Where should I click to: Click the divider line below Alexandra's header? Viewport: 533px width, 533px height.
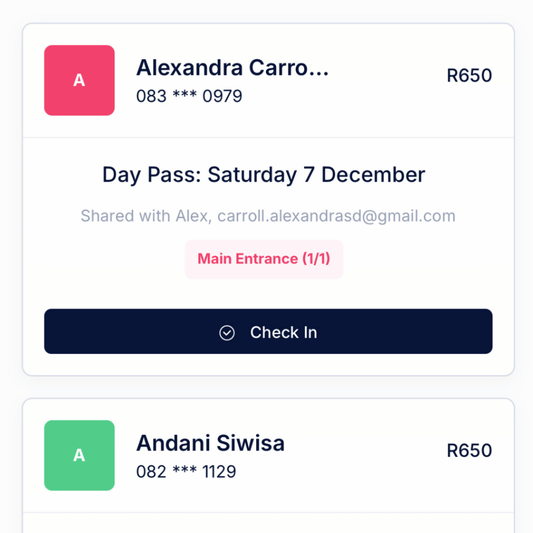(268, 137)
